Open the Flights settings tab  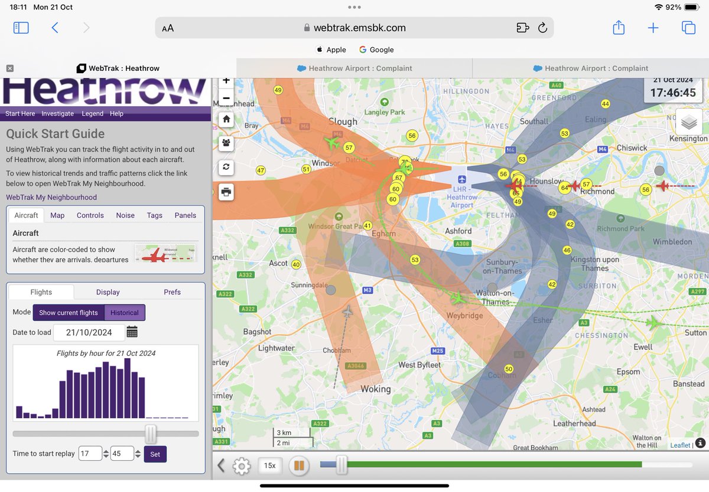(x=41, y=292)
